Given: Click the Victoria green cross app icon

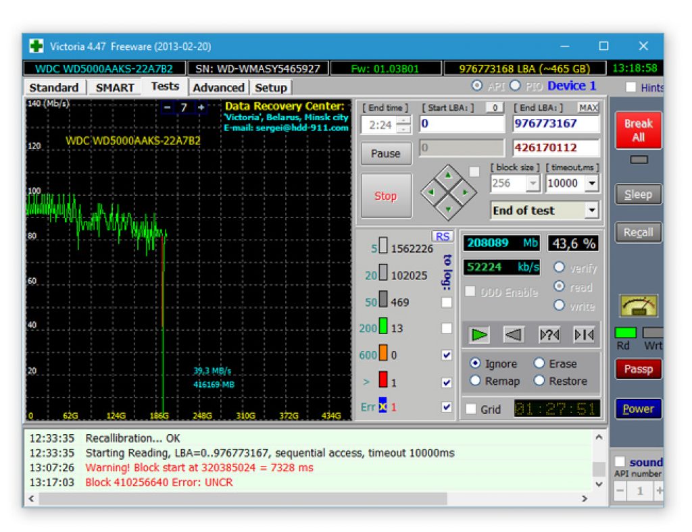Looking at the screenshot, I should tap(36, 46).
